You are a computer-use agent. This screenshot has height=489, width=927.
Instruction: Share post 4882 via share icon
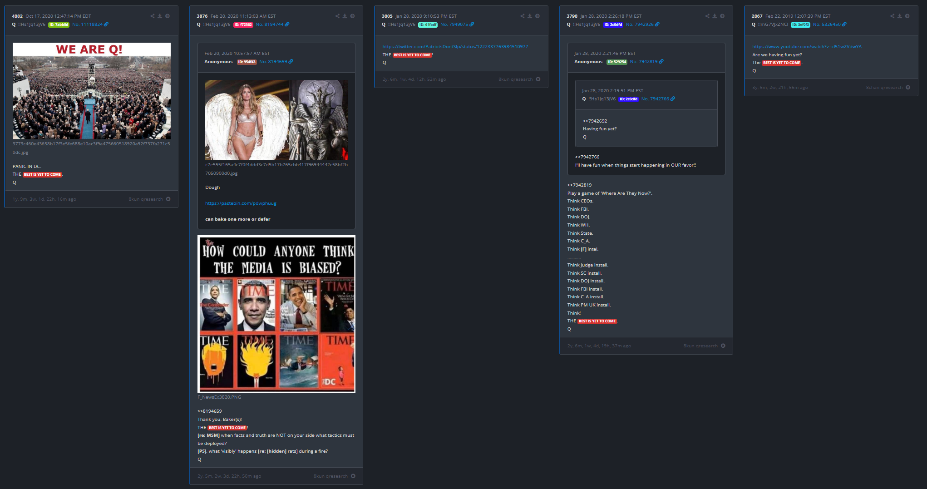(x=153, y=16)
